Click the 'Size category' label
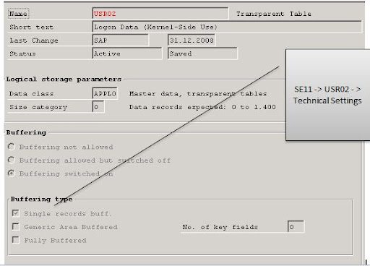The image size is (370, 266). click(x=38, y=107)
